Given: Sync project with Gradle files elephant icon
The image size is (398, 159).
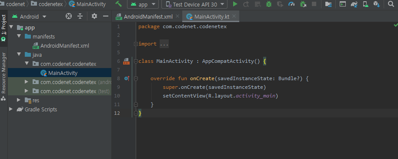Looking at the screenshot, I should pyautogui.click(x=354, y=4).
